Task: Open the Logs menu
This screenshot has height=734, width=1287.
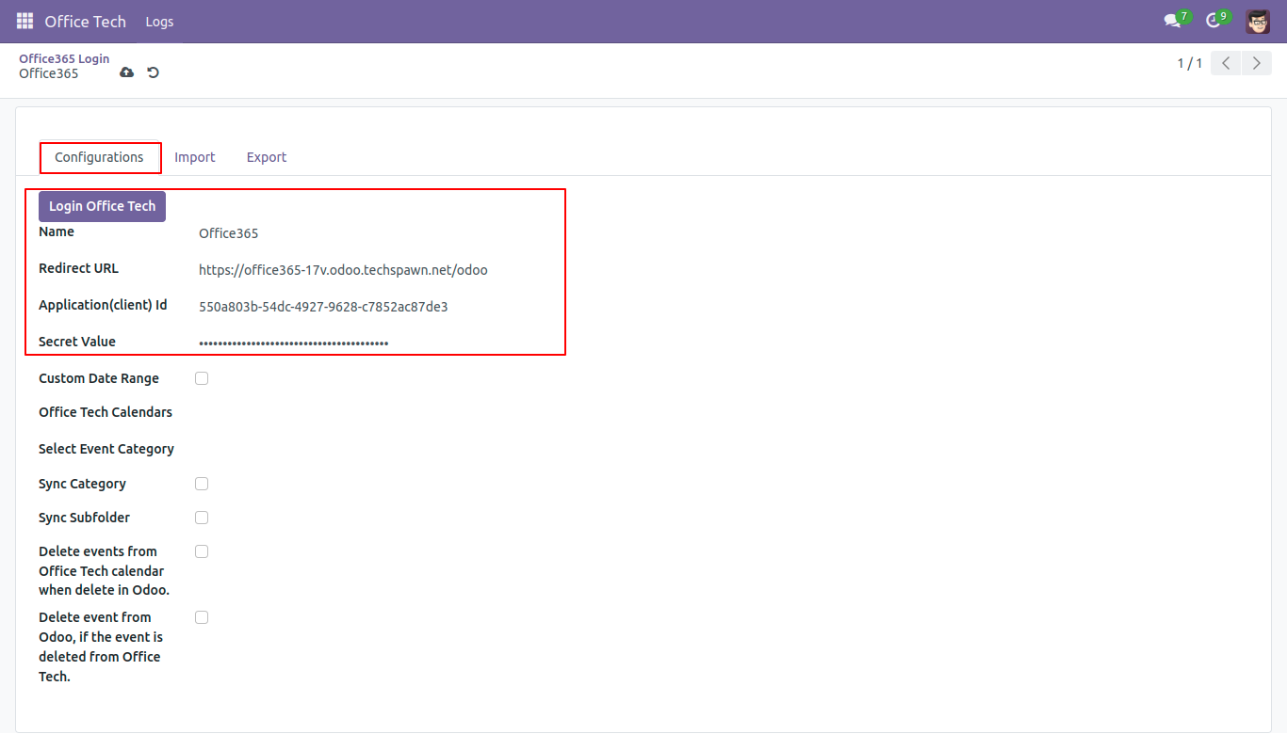Action: coord(159,22)
